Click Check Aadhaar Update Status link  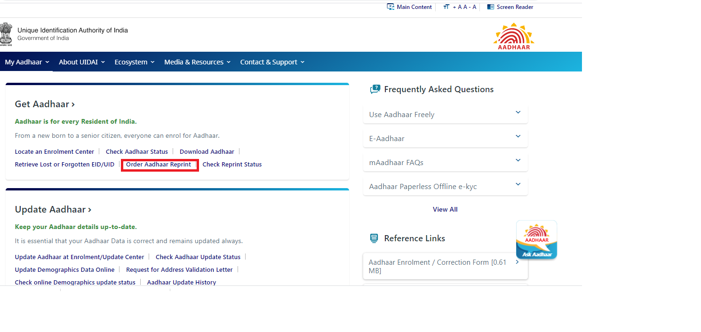pyautogui.click(x=198, y=257)
